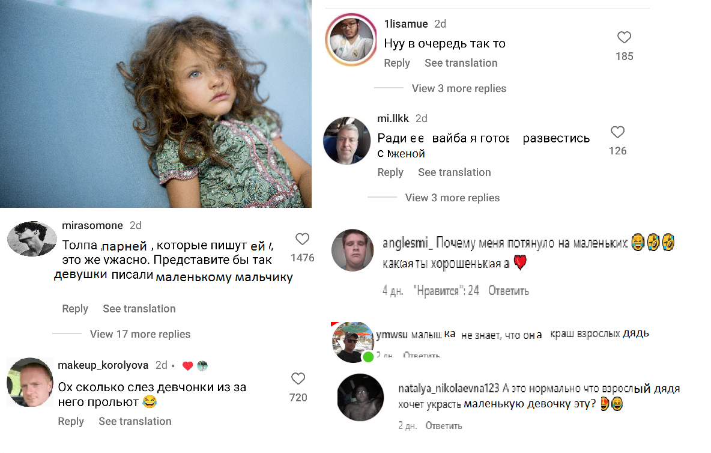Open mi.llkk's profile avatar
The height and width of the screenshot is (453, 711).
pyautogui.click(x=346, y=142)
